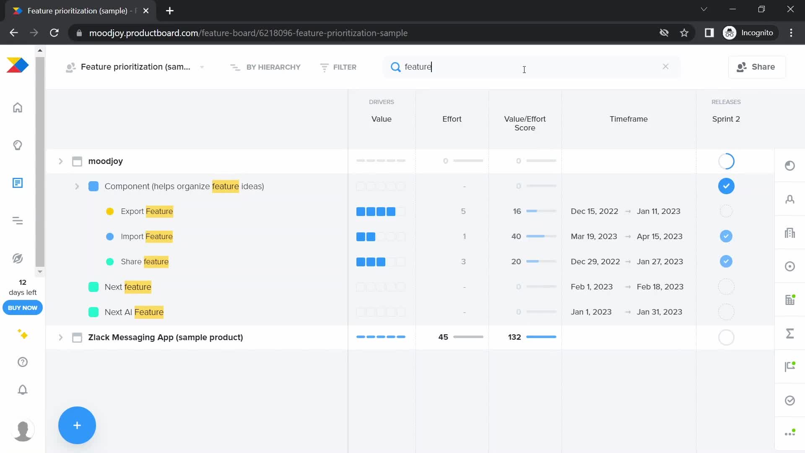Open browser side panel icon
Viewport: 805px width, 453px height.
709,33
